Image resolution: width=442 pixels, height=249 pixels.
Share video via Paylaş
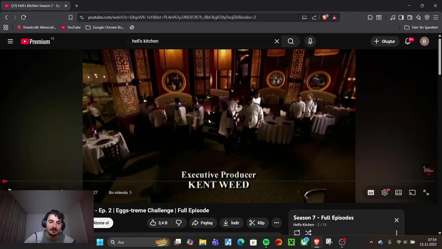pyautogui.click(x=202, y=223)
